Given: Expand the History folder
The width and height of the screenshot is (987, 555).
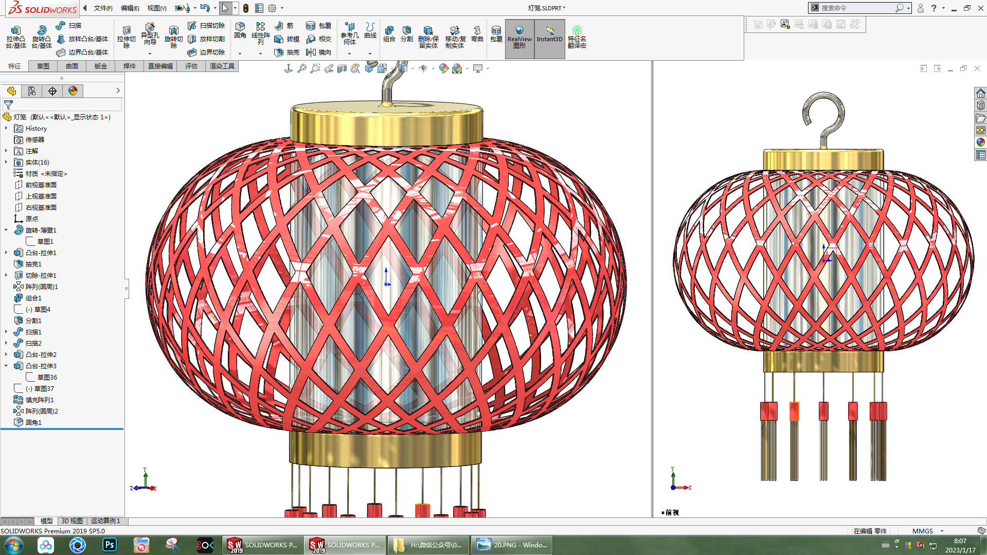Looking at the screenshot, I should tap(6, 128).
